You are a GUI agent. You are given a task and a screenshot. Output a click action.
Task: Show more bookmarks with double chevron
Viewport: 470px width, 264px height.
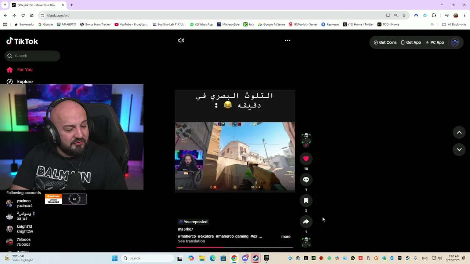coord(432,25)
